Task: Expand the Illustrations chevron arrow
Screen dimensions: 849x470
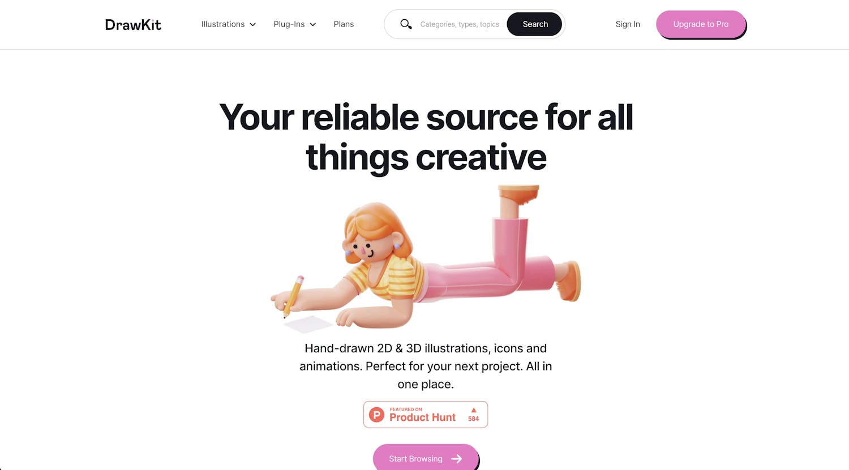Action: 253,24
